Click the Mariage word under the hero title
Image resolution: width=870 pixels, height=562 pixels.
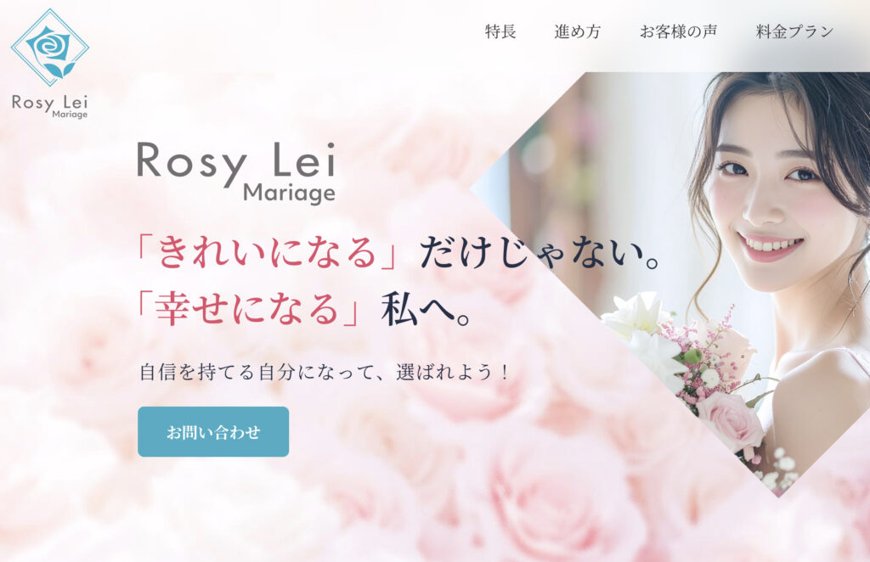click(x=289, y=193)
